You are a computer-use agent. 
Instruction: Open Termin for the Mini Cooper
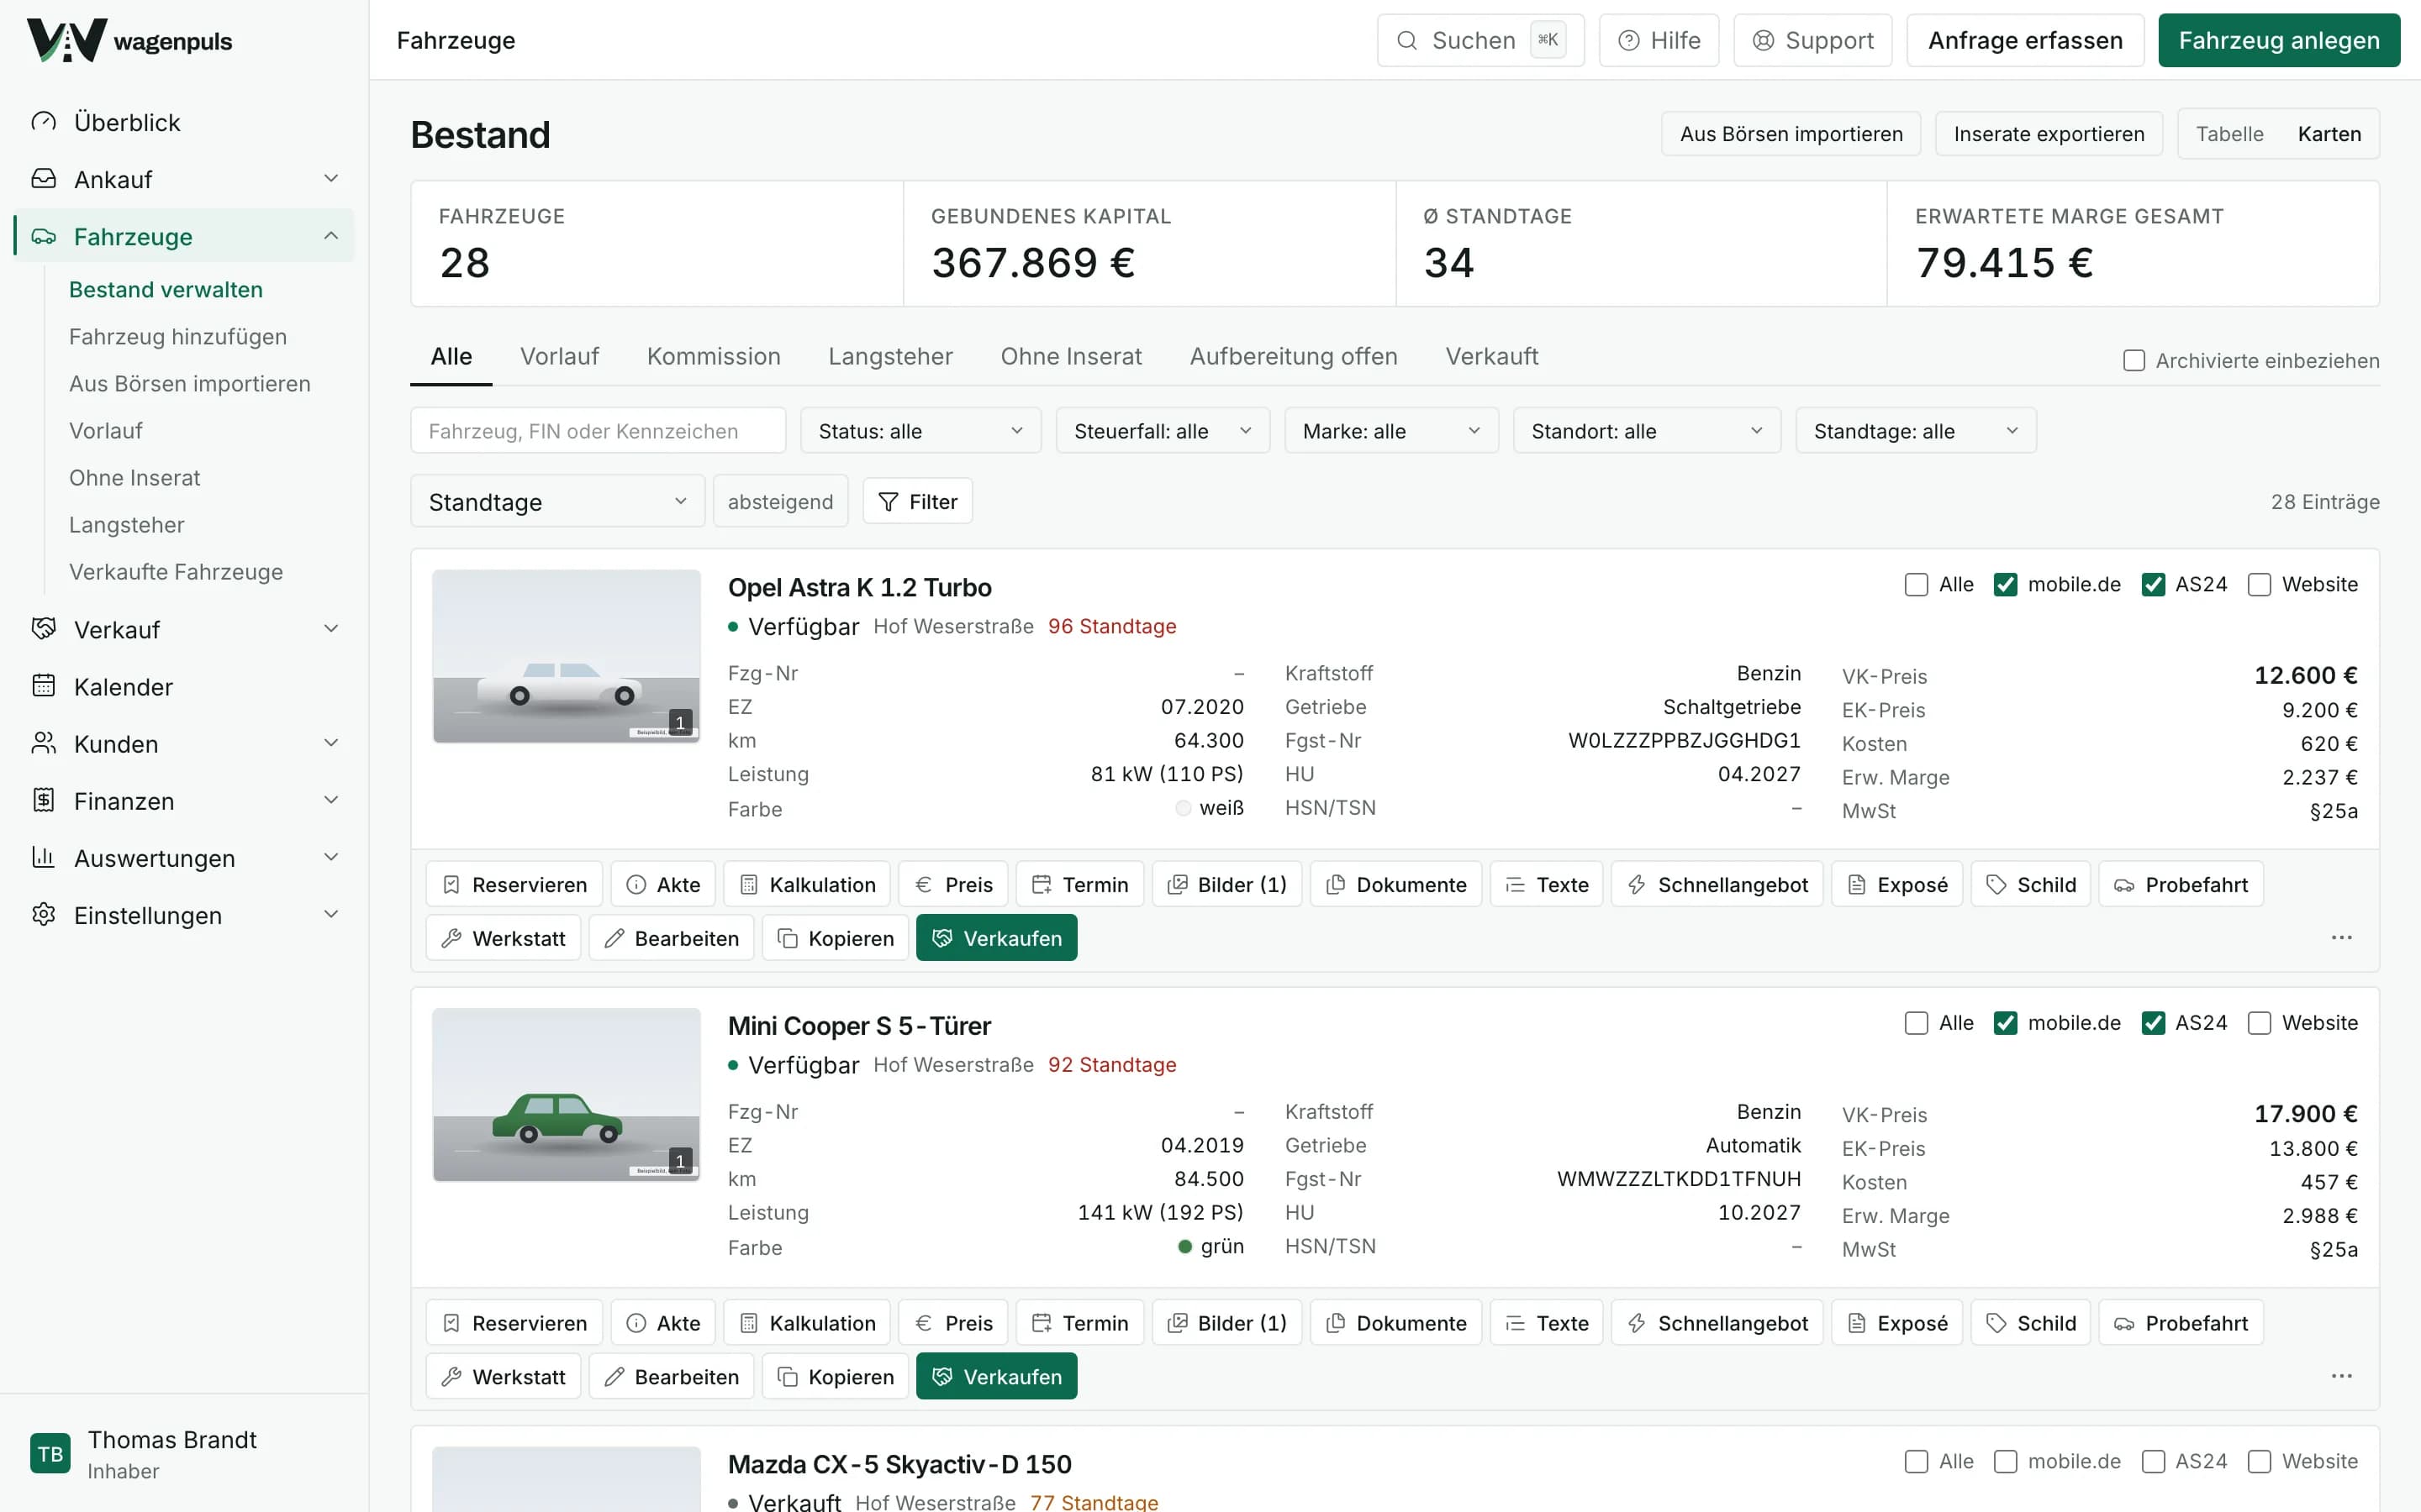(x=1079, y=1323)
